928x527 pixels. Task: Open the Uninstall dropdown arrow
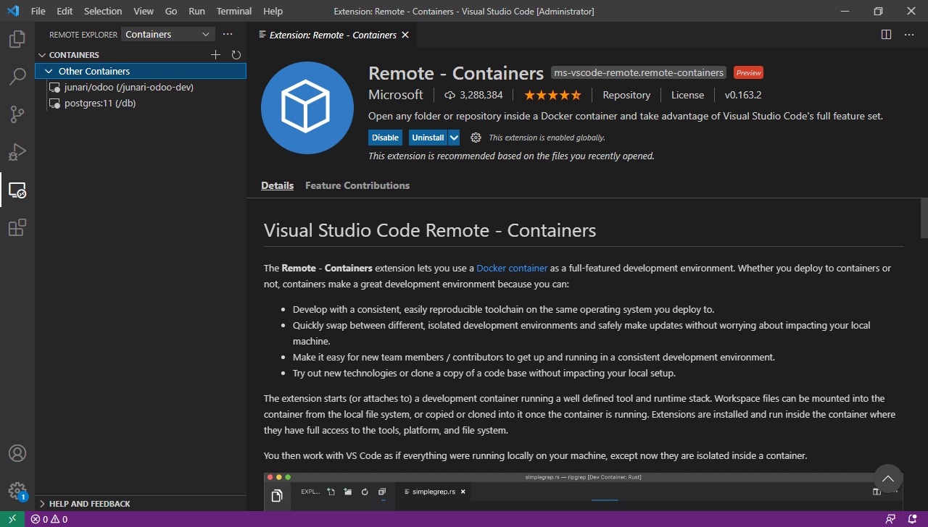click(x=454, y=138)
